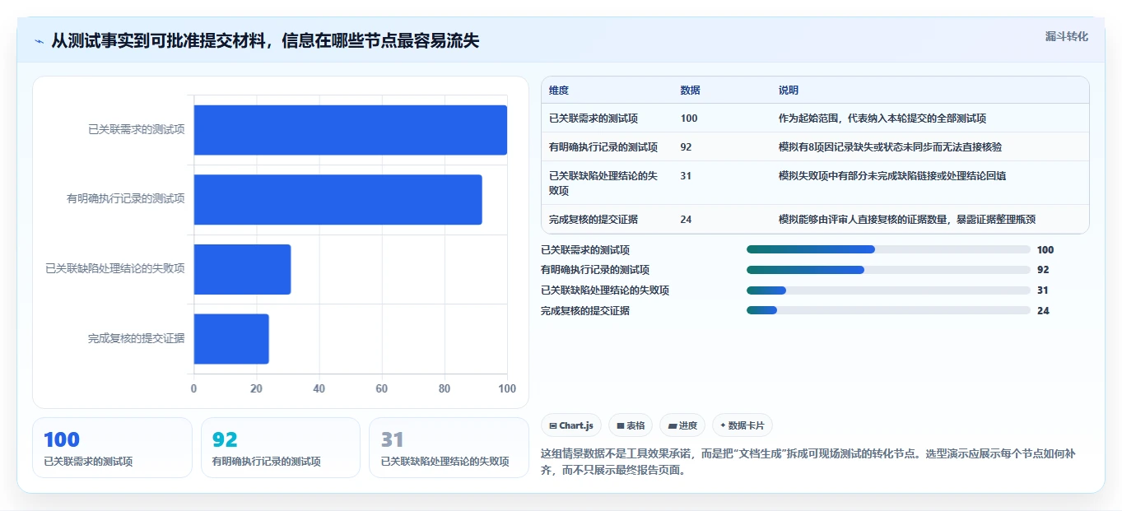Click the progress bar showing value 31
Screen dimensions: 1122x511
pos(888,290)
